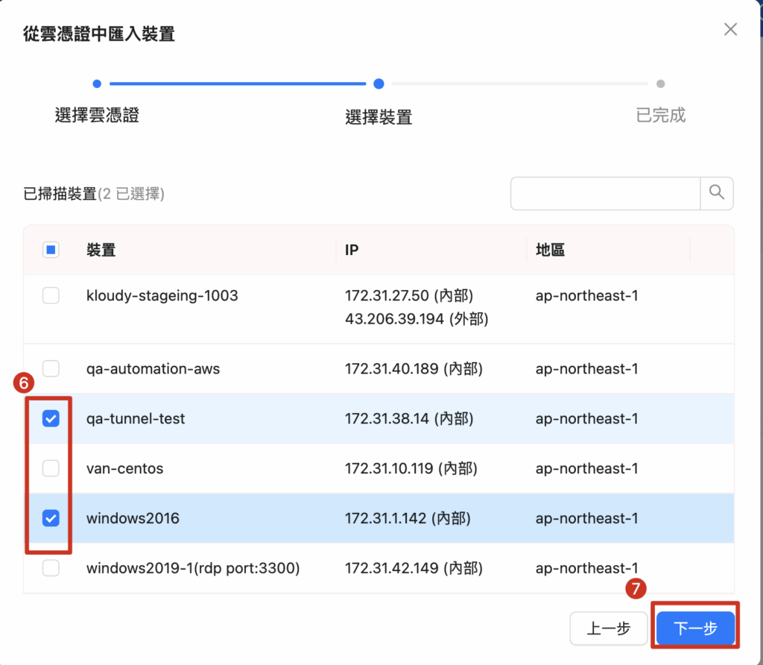This screenshot has height=665, width=763.
Task: Click the final grey progress dot
Action: (660, 84)
